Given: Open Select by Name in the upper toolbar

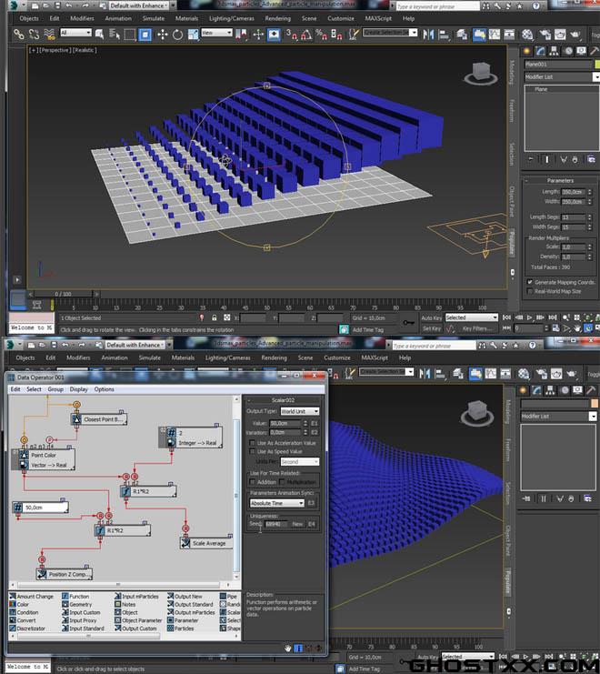Looking at the screenshot, I should point(115,34).
